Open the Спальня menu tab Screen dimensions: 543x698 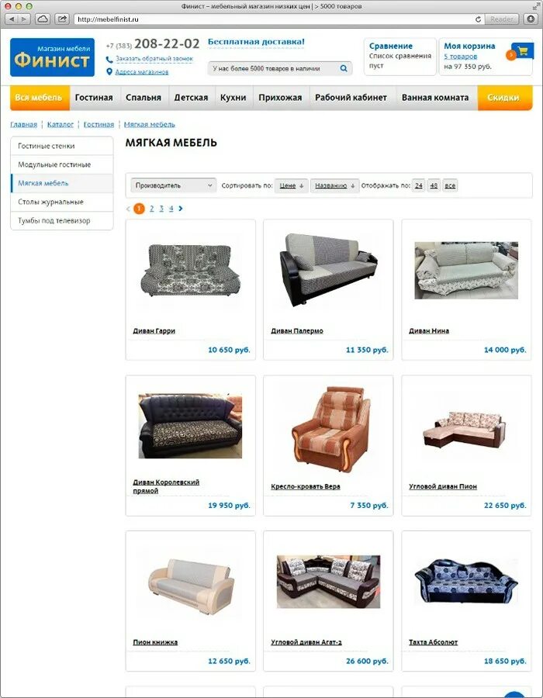point(144,98)
